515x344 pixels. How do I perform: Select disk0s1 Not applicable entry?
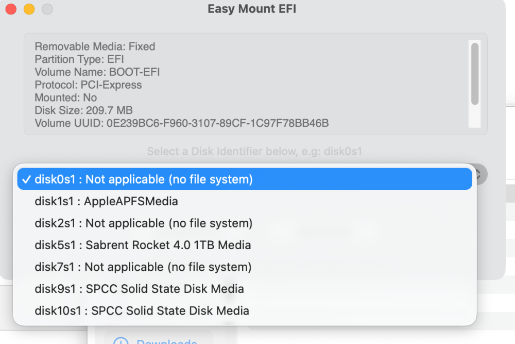[x=245, y=179]
